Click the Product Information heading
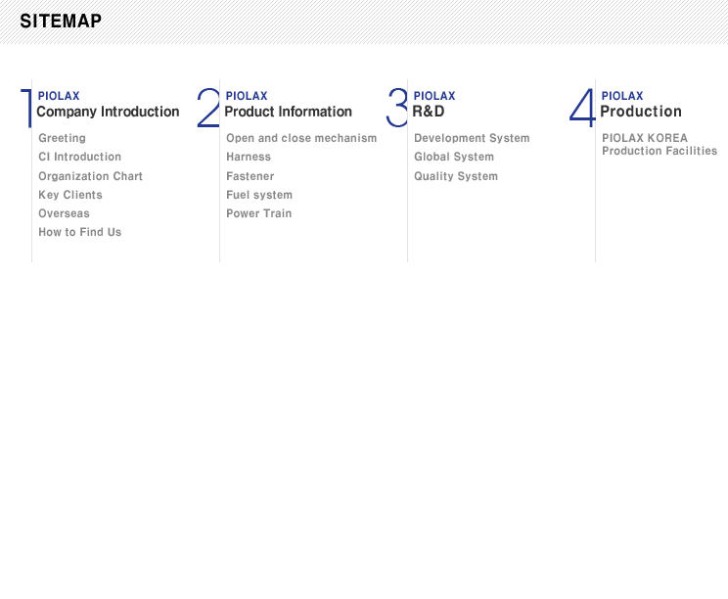This screenshot has height=599, width=728. point(288,112)
